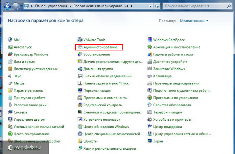The image size is (235, 154).
Task: Click the Параметры папок folder icon
Action: [x=10, y=90]
